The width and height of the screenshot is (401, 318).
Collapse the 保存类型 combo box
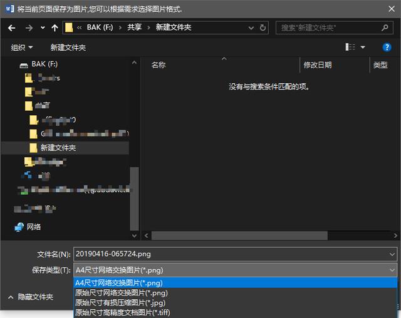coord(236,270)
